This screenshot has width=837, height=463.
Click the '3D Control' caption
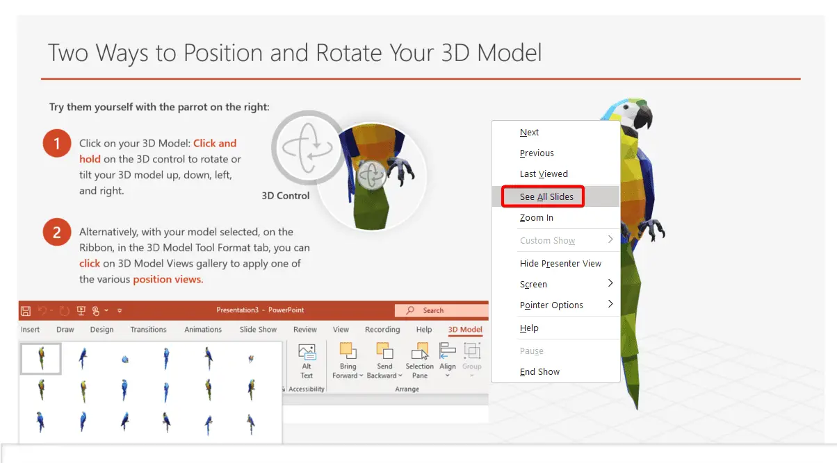pyautogui.click(x=286, y=196)
